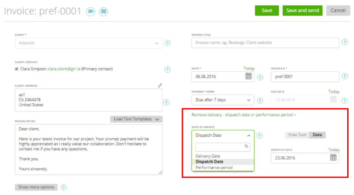
Task: Switch to Free Text toggle option
Action: tap(297, 135)
